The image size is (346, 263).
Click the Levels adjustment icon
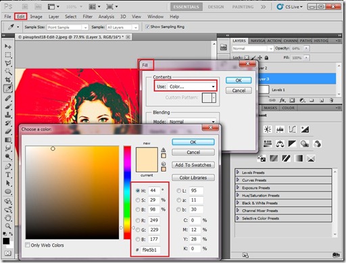[x=280, y=129]
